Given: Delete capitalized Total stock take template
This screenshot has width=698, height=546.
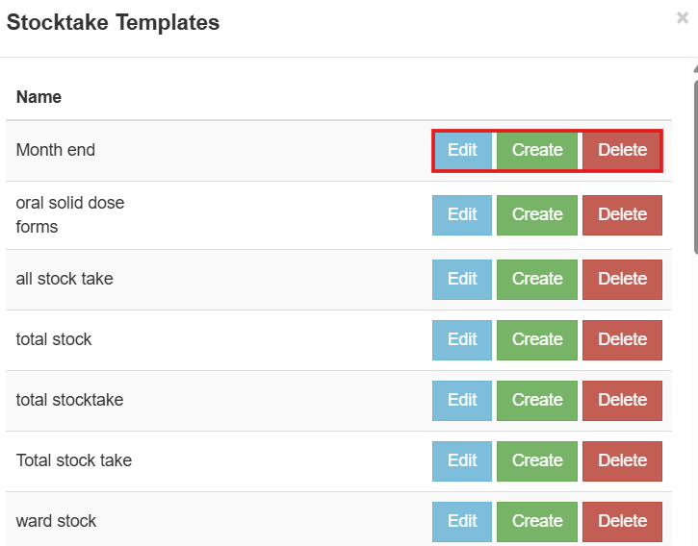Looking at the screenshot, I should [622, 460].
